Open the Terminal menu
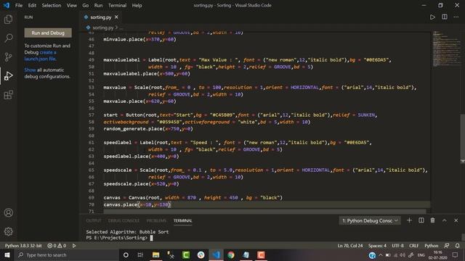Image resolution: width=465 pixels, height=261 pixels. pos(117,5)
